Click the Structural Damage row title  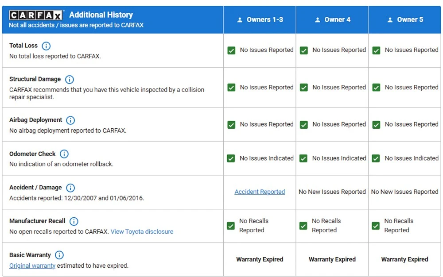[x=35, y=79]
